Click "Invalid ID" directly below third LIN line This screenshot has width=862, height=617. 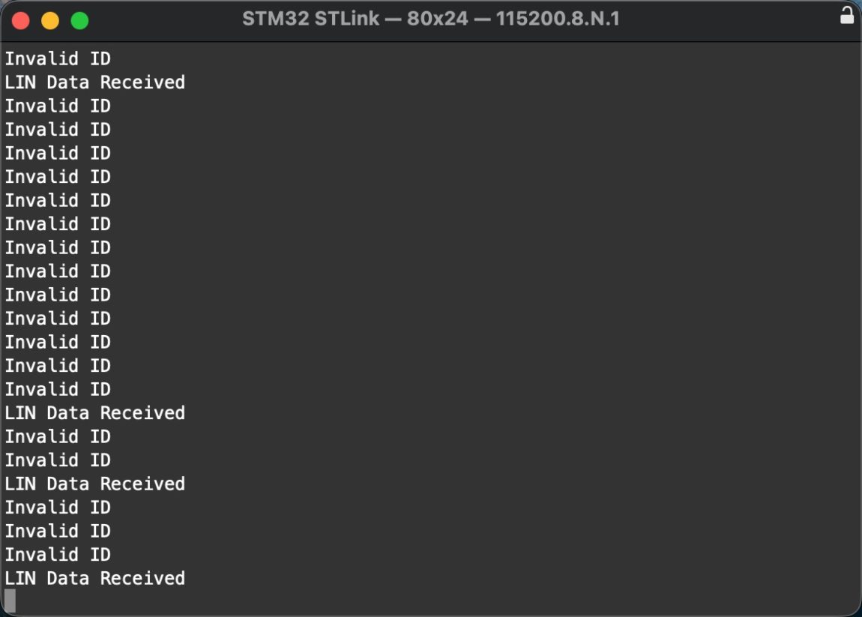(58, 508)
